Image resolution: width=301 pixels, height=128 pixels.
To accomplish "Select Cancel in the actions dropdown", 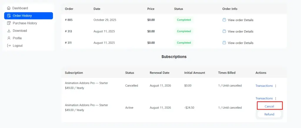I will coord(269,106).
